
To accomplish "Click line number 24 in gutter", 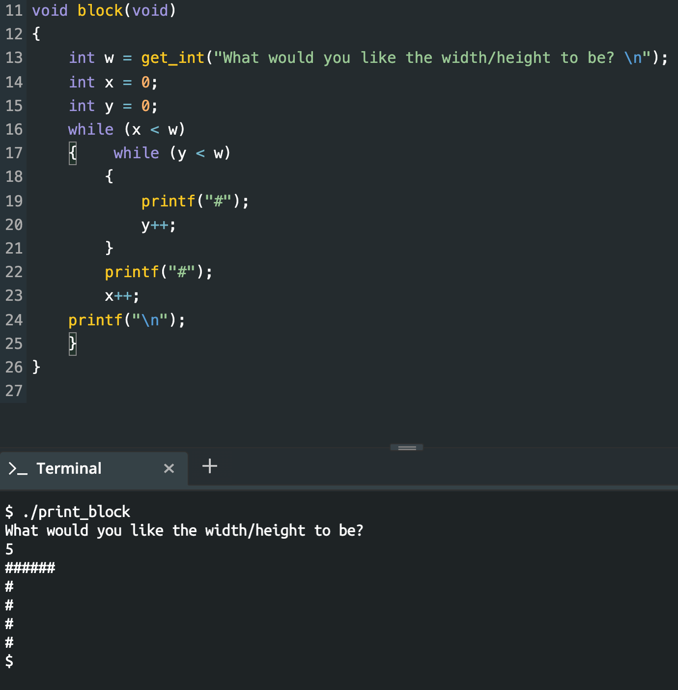I will (x=14, y=320).
